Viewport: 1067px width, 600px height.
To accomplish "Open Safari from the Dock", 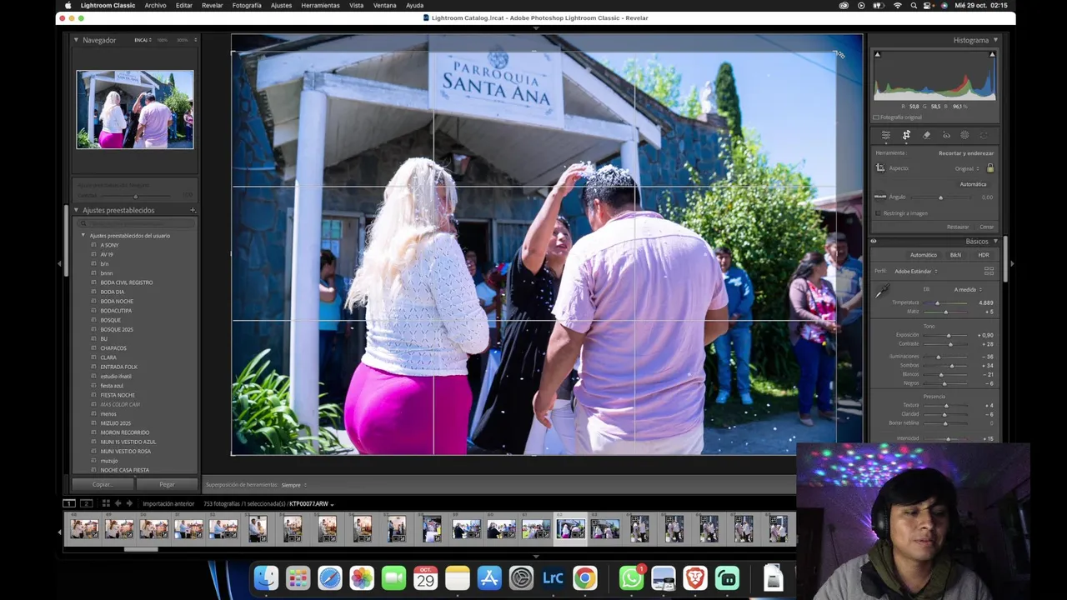I will [x=330, y=577].
